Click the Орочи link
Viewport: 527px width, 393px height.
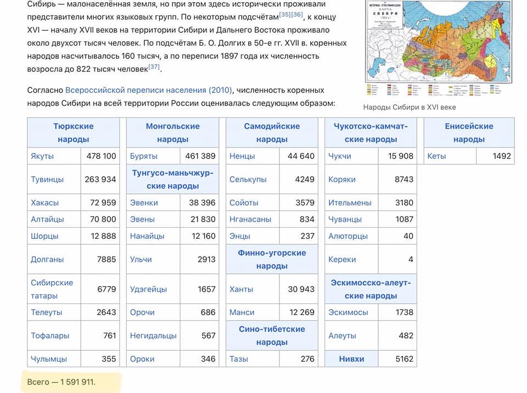coord(142,312)
